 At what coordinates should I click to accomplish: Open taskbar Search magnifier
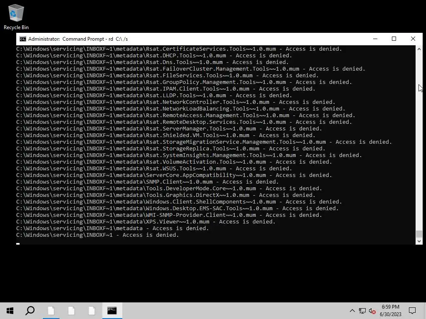point(30,311)
